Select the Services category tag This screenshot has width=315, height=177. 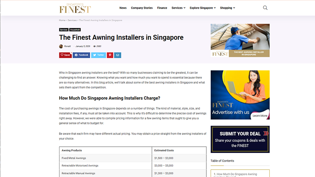coord(64,30)
